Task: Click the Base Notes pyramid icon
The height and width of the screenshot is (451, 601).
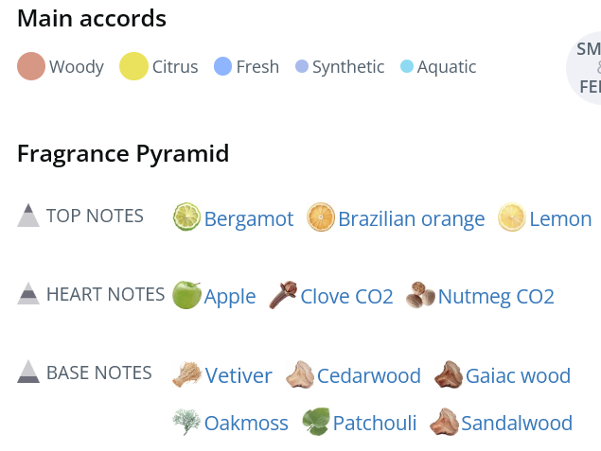Action: [x=28, y=372]
